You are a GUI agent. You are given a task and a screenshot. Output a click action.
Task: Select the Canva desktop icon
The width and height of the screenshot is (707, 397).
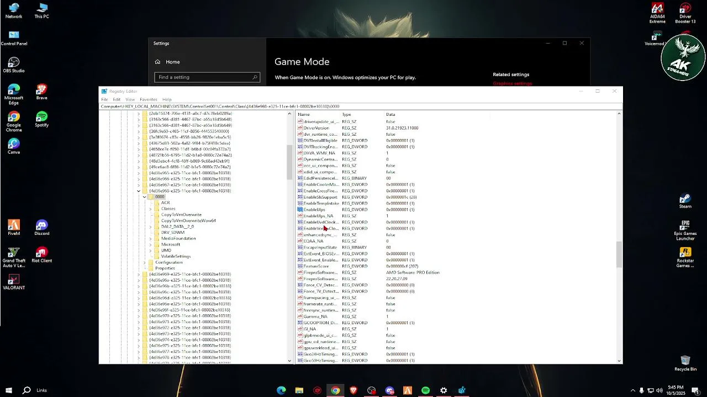tap(14, 146)
